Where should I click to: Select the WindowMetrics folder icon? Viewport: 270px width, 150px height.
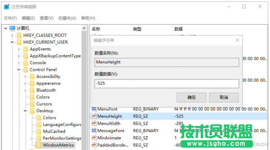pos(39,145)
